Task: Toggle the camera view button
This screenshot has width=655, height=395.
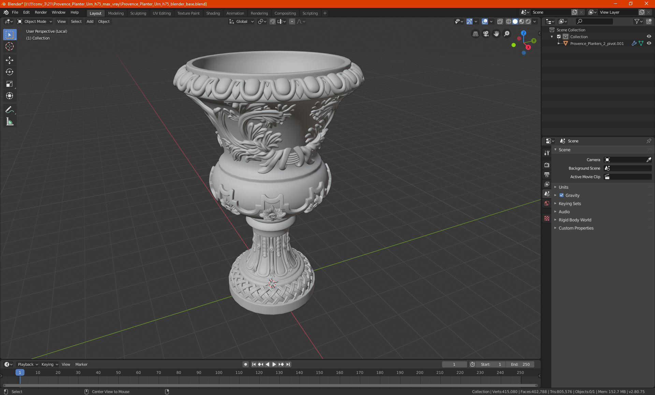Action: pyautogui.click(x=486, y=34)
